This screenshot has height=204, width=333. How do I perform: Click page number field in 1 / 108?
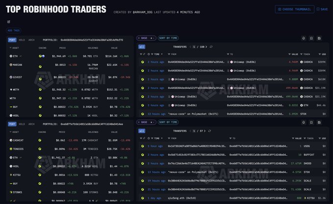194,47
